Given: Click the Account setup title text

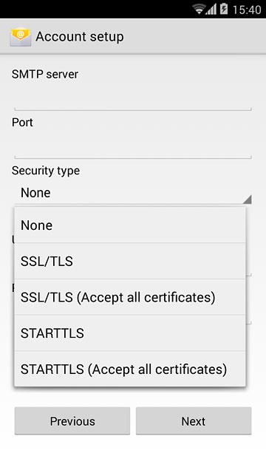Looking at the screenshot, I should point(80,36).
